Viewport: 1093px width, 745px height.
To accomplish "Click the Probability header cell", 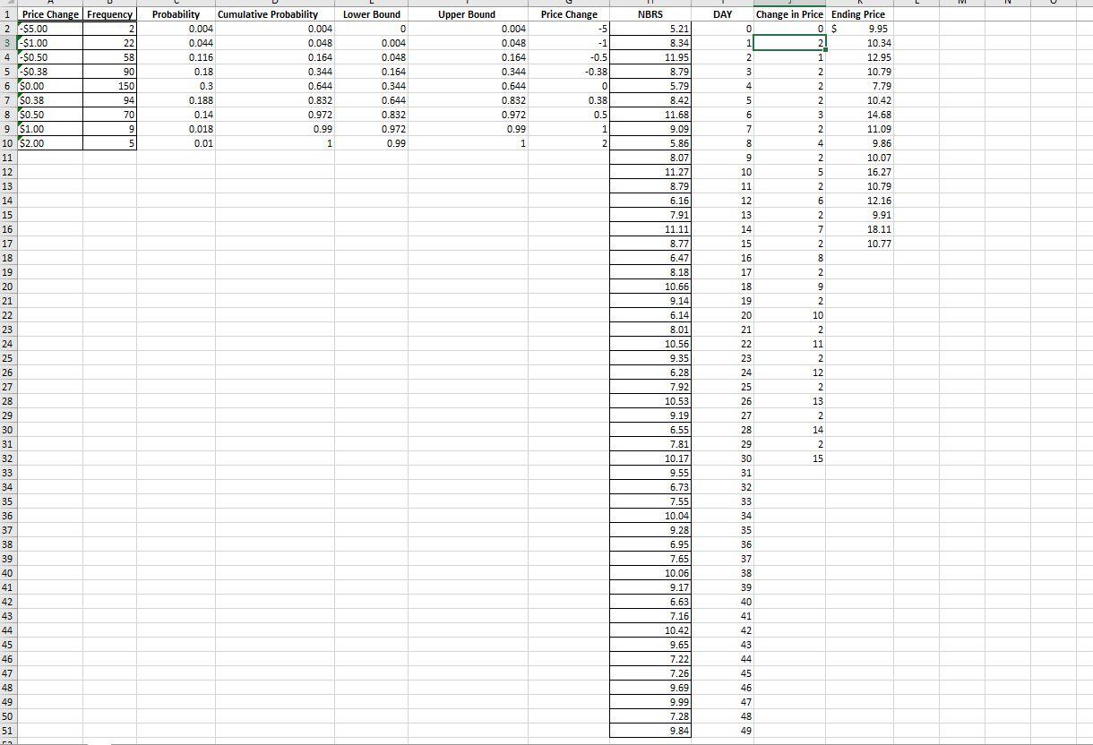I will point(176,14).
